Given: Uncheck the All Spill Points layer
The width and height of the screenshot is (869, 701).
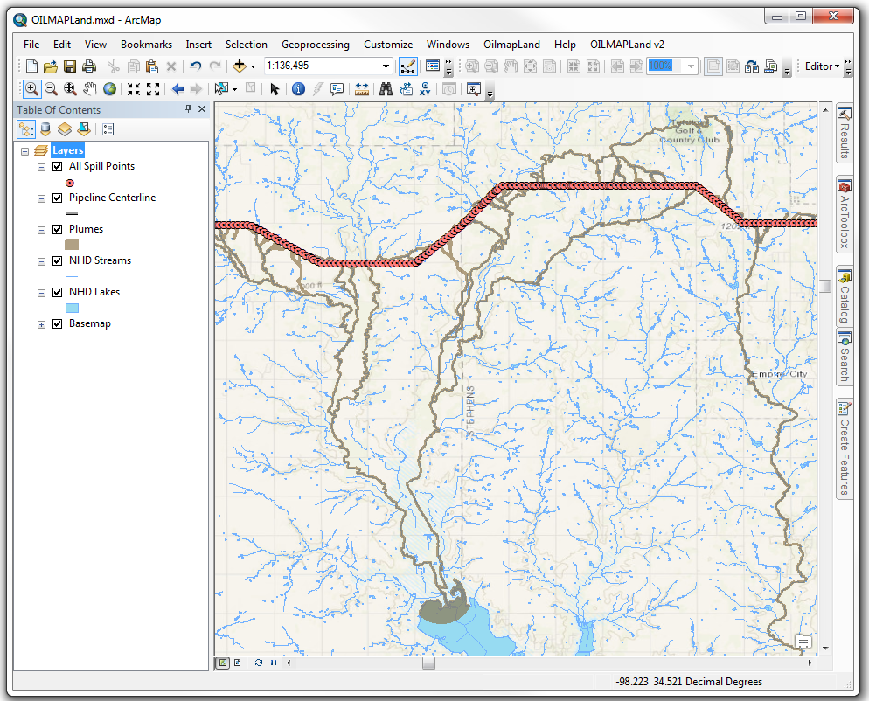Looking at the screenshot, I should [58, 166].
